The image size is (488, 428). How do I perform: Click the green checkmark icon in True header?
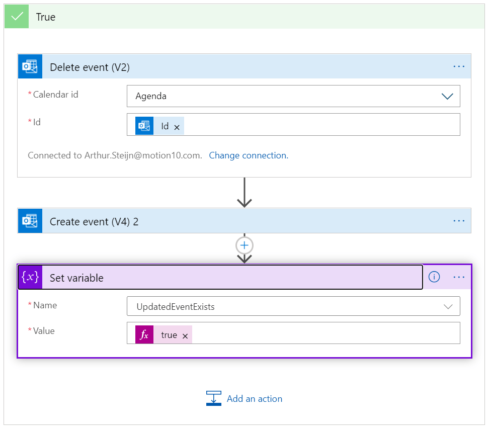[x=17, y=17]
